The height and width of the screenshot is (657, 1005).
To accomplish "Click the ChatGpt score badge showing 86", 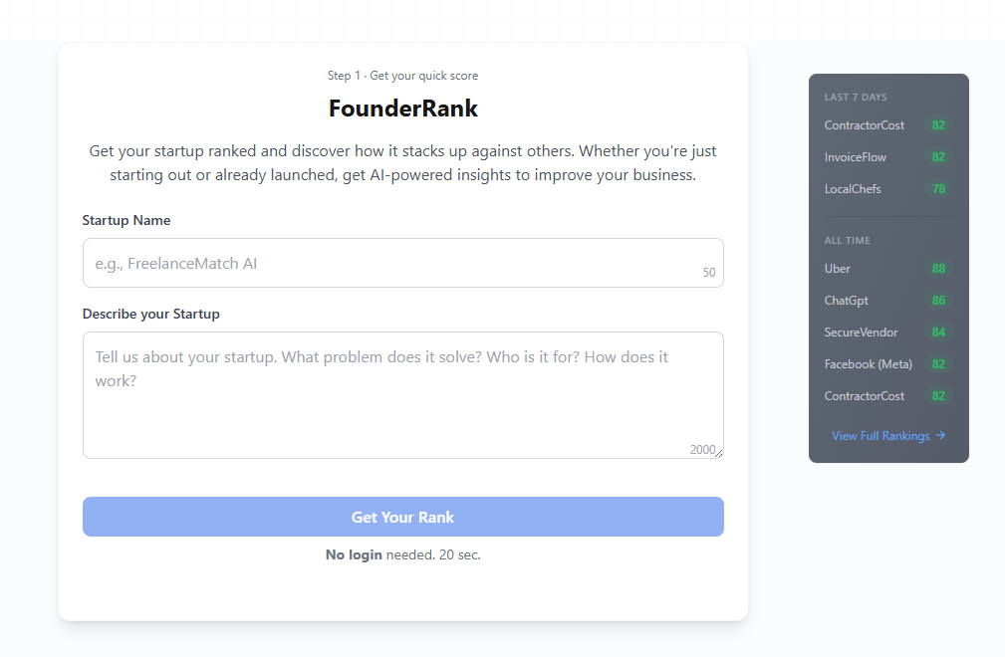I will click(x=937, y=300).
